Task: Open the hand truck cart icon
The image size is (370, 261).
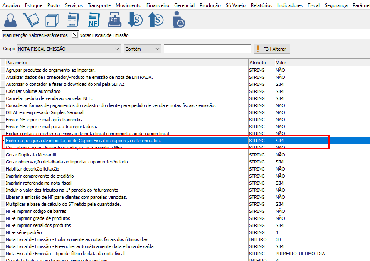Action: [31, 20]
